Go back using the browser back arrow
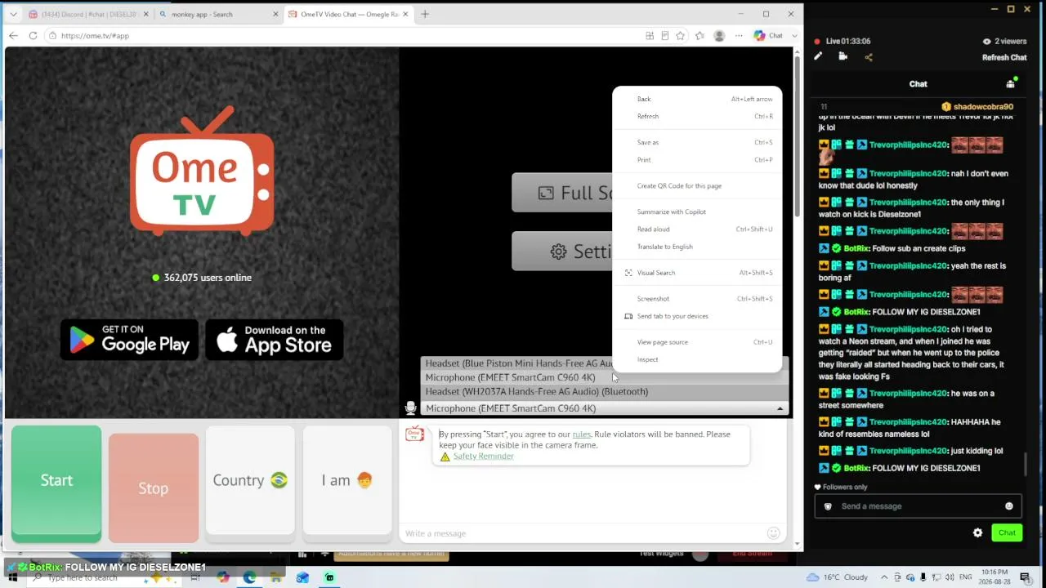This screenshot has height=588, width=1046. pos(13,36)
